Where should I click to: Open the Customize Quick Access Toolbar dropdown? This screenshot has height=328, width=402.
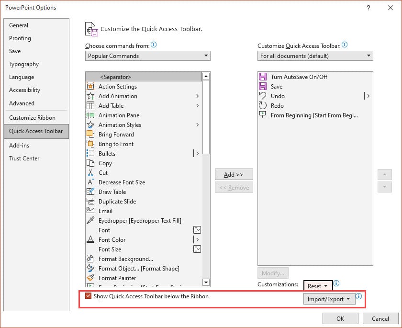315,56
